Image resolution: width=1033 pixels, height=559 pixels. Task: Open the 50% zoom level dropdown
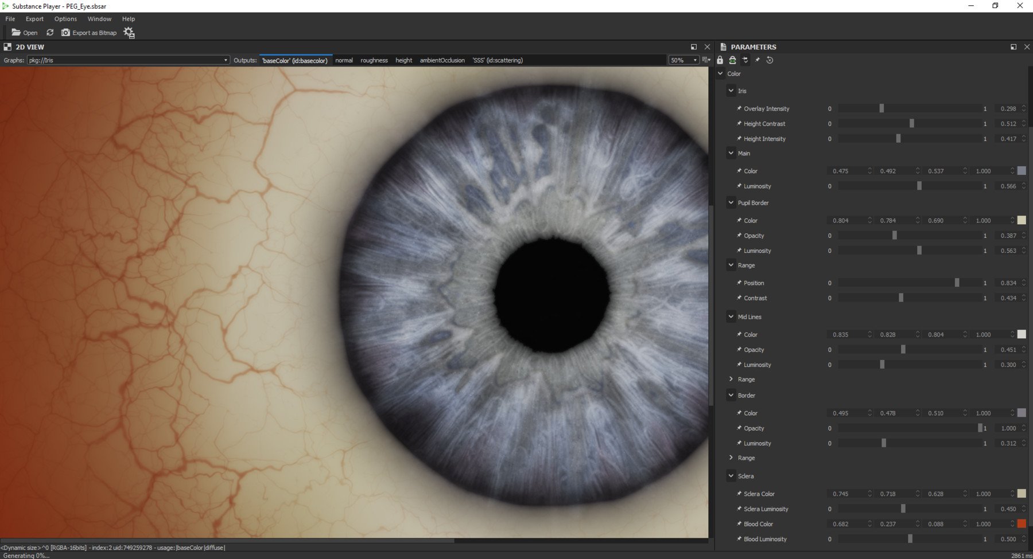click(x=684, y=60)
